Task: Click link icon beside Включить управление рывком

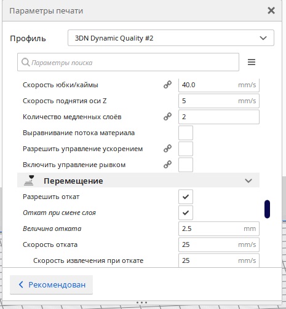Action: click(167, 165)
